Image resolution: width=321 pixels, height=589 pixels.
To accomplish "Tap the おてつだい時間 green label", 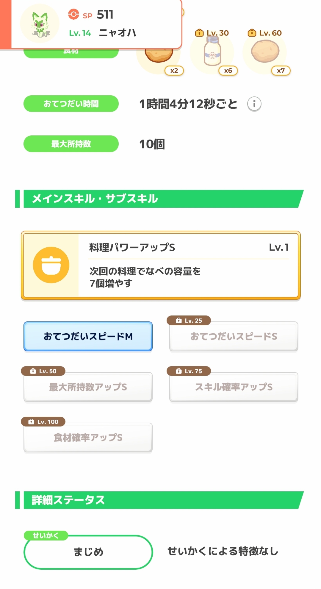I will tap(71, 104).
